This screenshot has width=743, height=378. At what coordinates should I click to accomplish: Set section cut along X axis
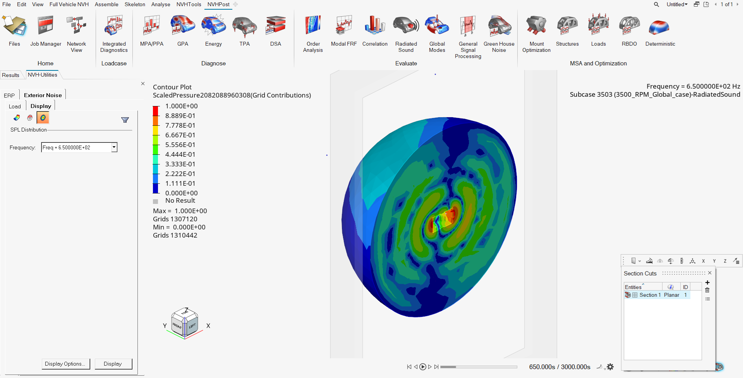[704, 261]
